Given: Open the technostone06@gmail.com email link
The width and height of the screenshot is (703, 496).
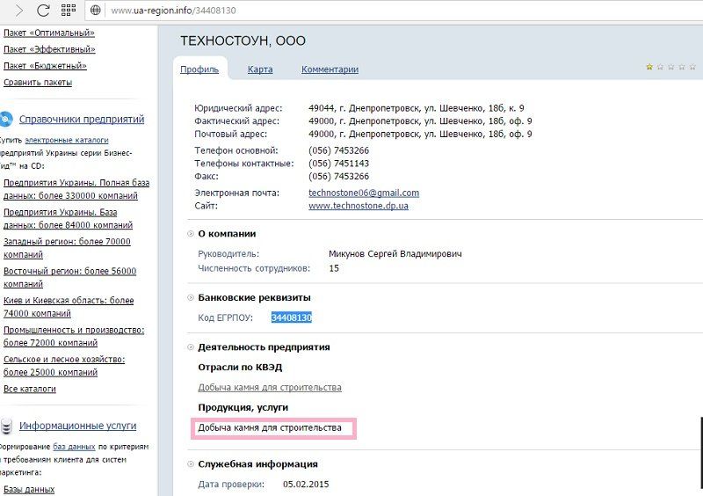Looking at the screenshot, I should point(364,193).
